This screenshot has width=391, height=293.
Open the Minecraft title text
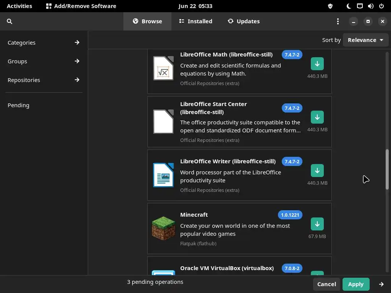194,215
